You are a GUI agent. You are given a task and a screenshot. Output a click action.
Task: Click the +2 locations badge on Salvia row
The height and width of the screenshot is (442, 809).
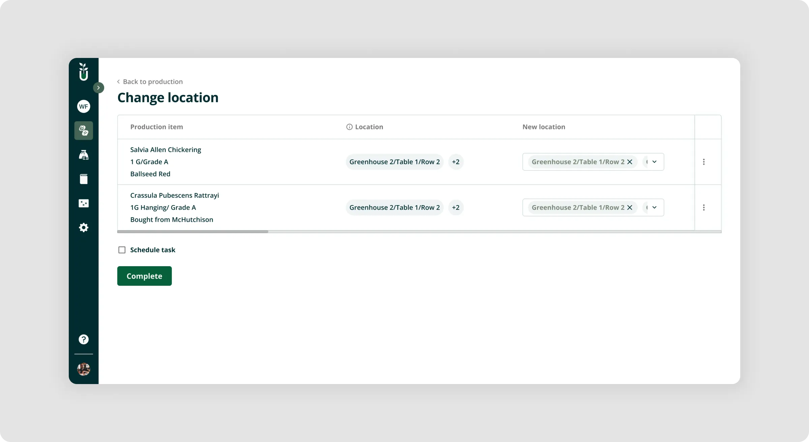click(x=456, y=162)
